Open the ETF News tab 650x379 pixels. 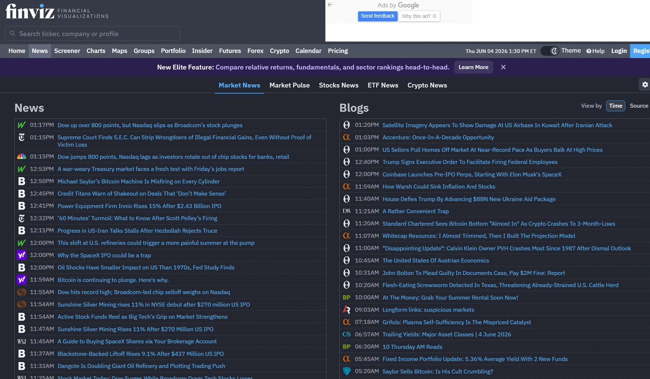(x=383, y=85)
